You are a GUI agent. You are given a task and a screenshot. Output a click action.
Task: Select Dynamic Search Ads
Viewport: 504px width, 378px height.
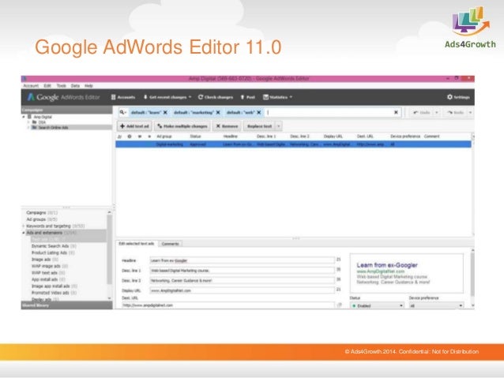coord(54,246)
